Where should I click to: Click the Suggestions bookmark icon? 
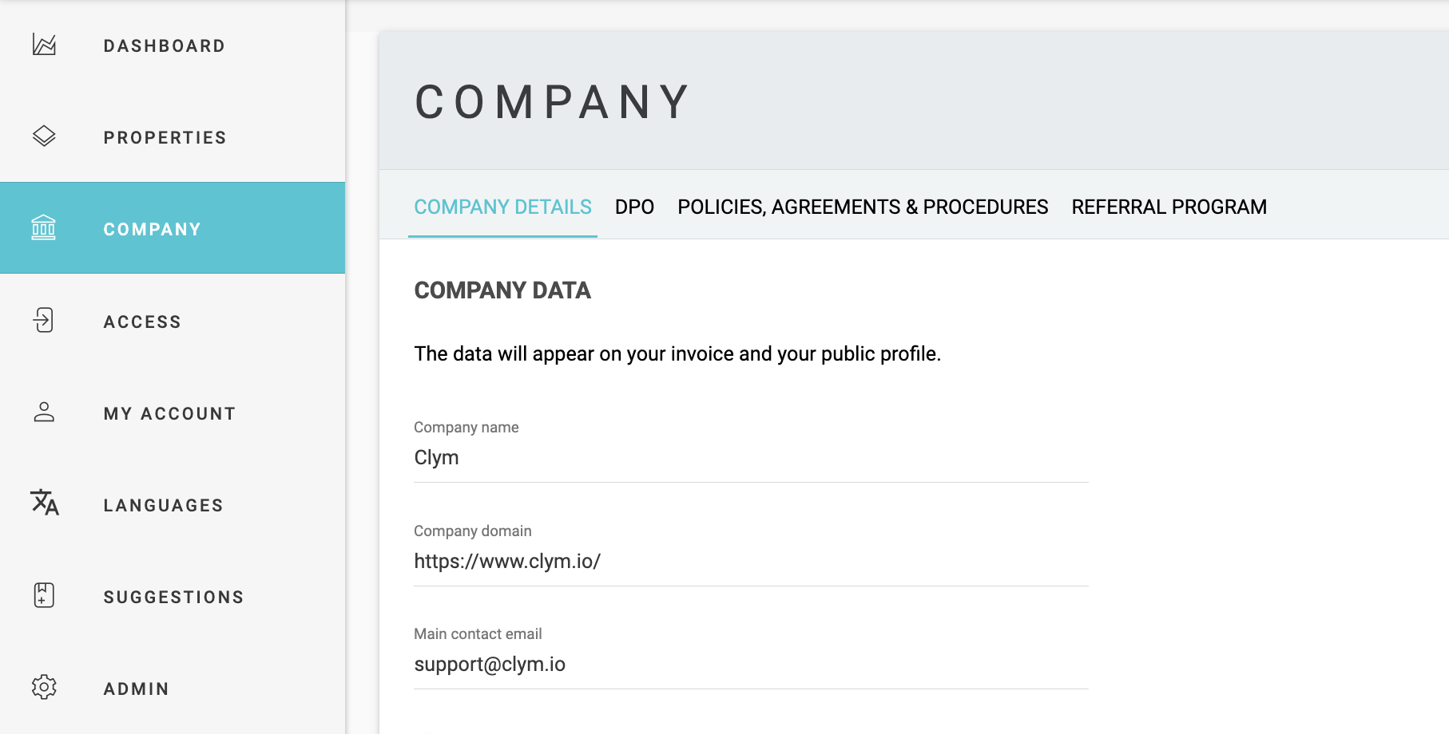pyautogui.click(x=44, y=595)
